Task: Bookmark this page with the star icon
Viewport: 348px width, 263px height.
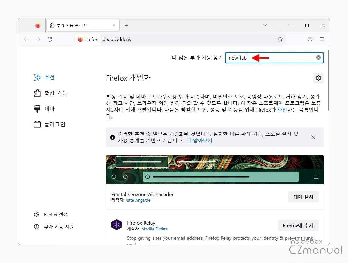Action: 280,39
